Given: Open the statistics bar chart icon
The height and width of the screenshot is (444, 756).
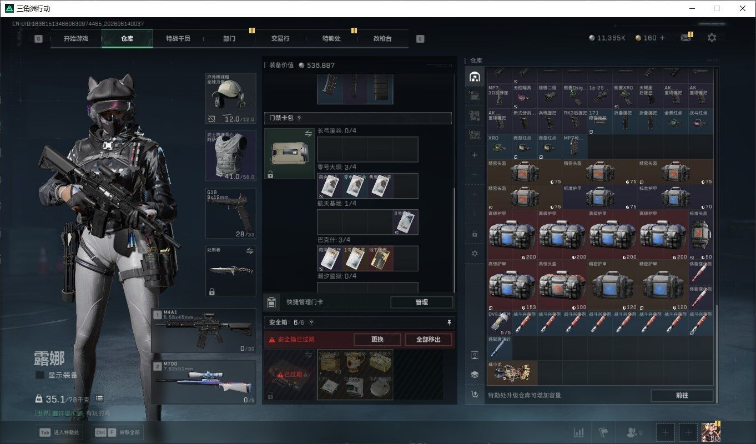Looking at the screenshot, I should click(578, 432).
